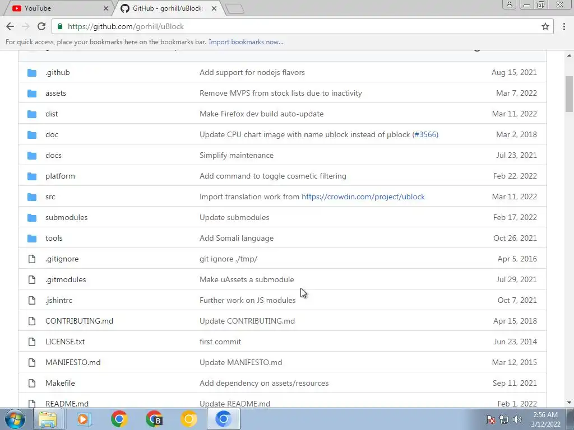Click the vertical scrollbar thumb

pyautogui.click(x=569, y=94)
